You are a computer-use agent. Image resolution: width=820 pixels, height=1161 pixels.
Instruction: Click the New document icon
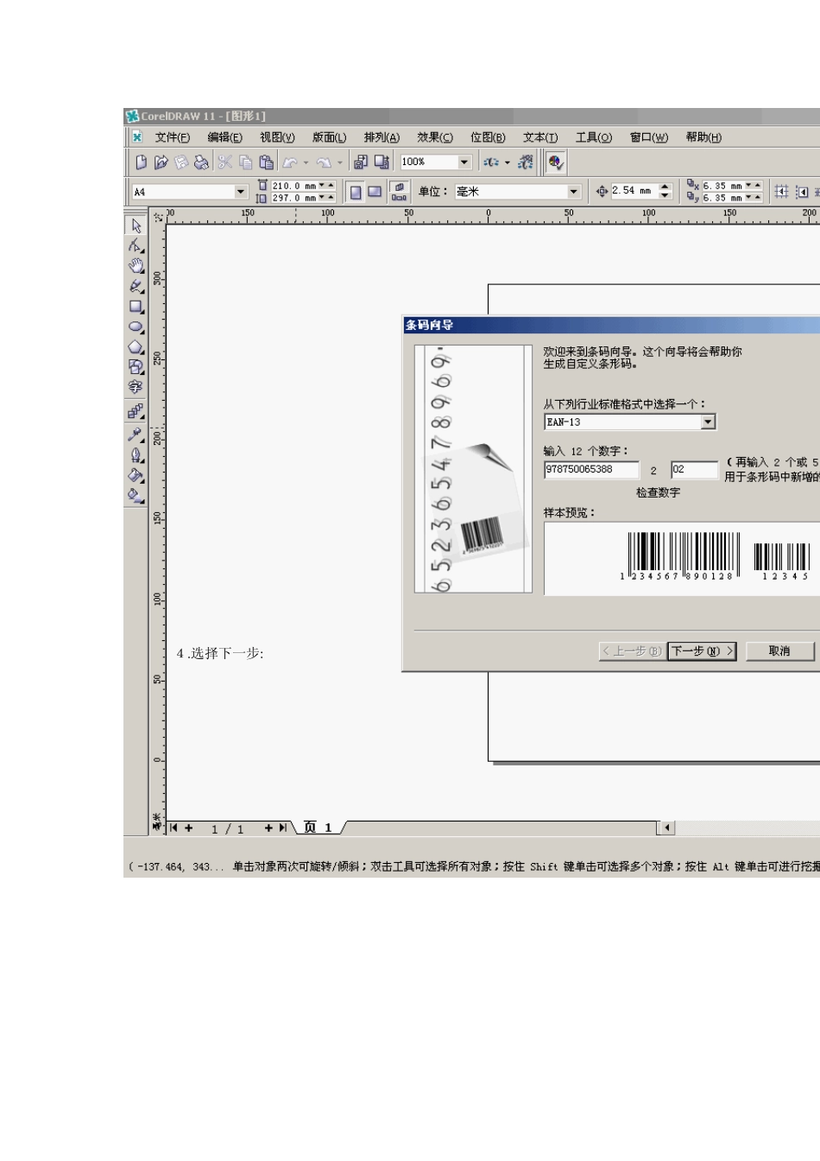pyautogui.click(x=141, y=162)
